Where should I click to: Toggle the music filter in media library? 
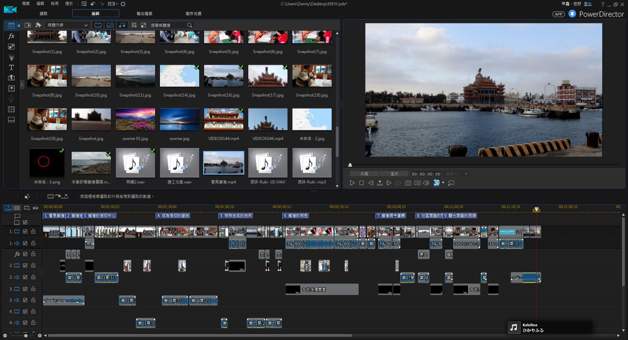[x=122, y=25]
